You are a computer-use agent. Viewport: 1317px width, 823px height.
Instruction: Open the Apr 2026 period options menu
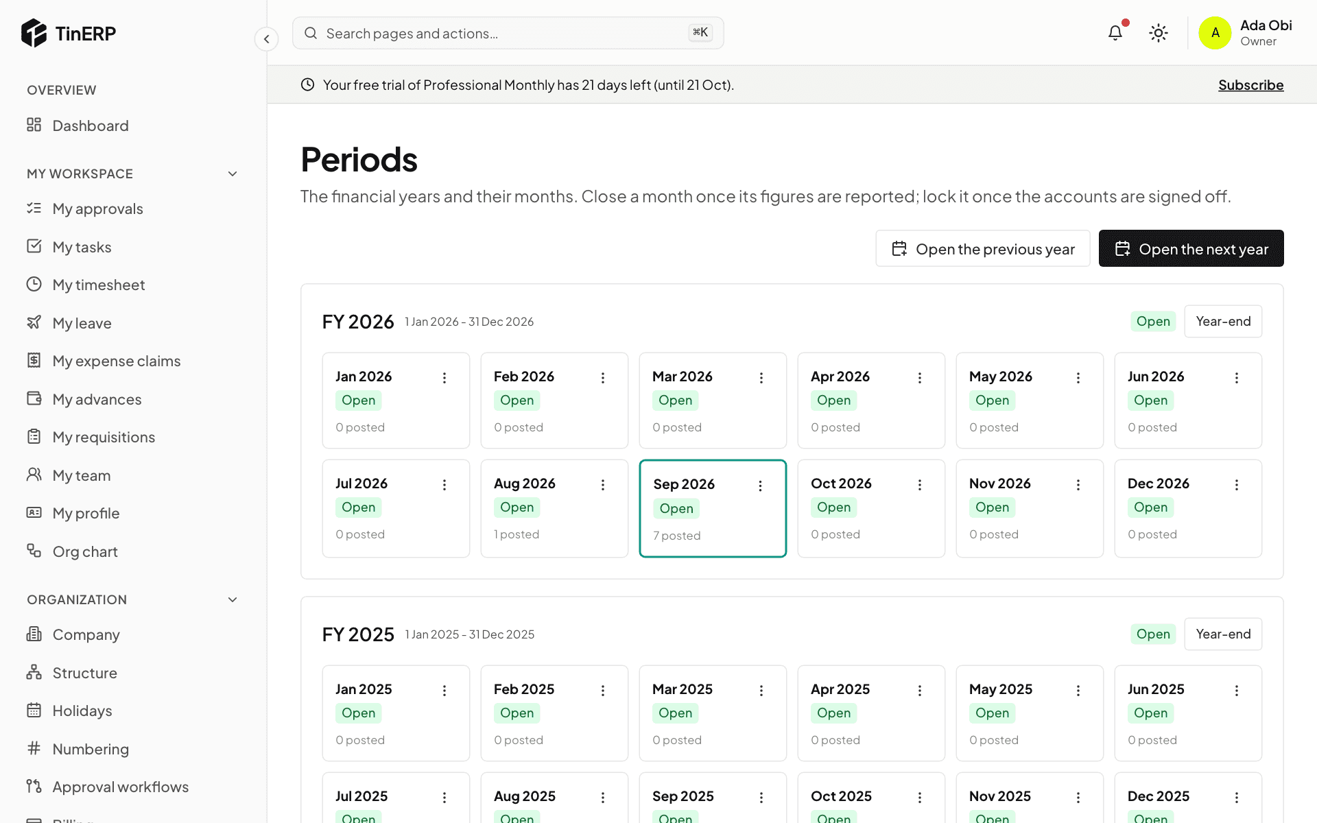920,378
